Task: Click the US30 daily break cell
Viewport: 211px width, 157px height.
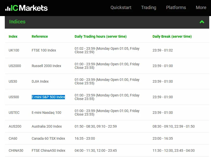Action: [x=163, y=81]
